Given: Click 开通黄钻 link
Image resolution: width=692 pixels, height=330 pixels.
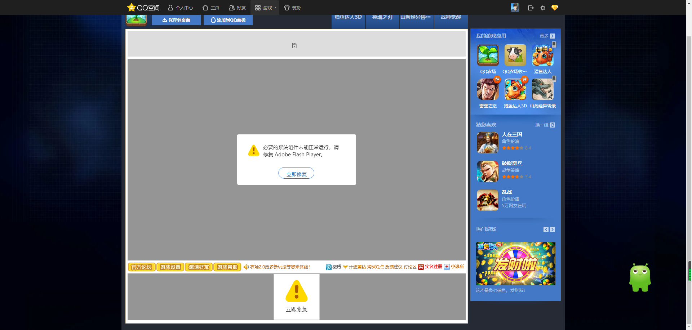Looking at the screenshot, I should tap(355, 267).
